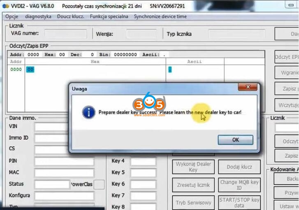This screenshot has width=299, height=210.
Task: Click Wykonaj Dealer Key button
Action: [x=193, y=167]
